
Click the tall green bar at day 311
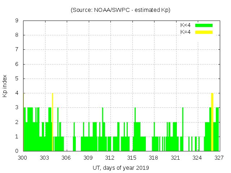(x=103, y=129)
